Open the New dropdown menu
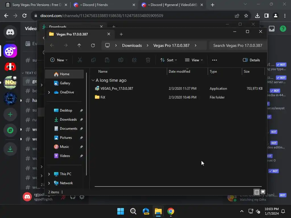291x218 pixels. click(59, 60)
